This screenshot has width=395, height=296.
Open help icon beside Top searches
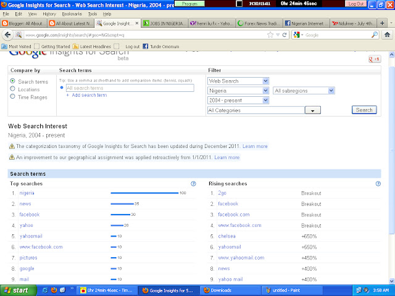point(193,184)
